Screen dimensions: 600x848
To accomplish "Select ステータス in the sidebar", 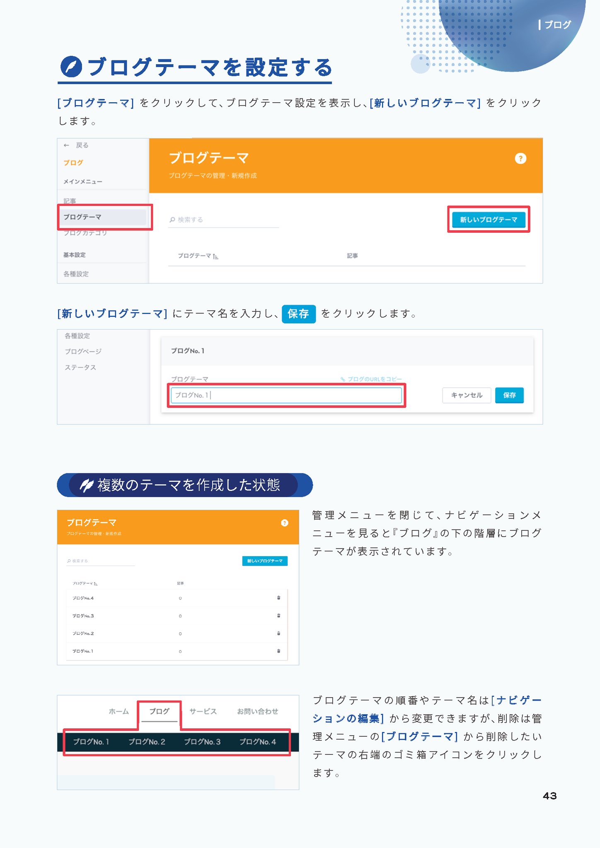I will (80, 367).
